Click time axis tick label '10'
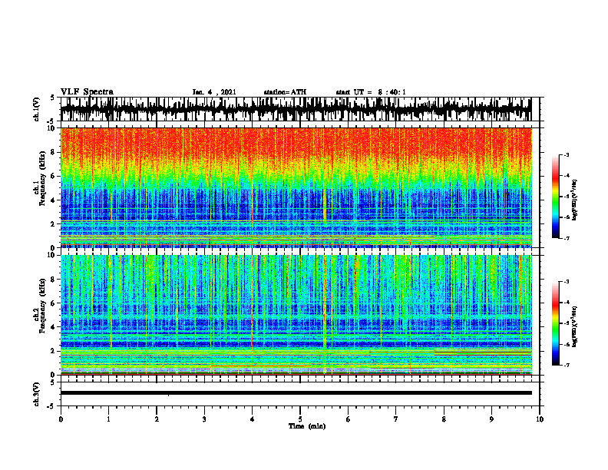The image size is (608, 470). [540, 419]
